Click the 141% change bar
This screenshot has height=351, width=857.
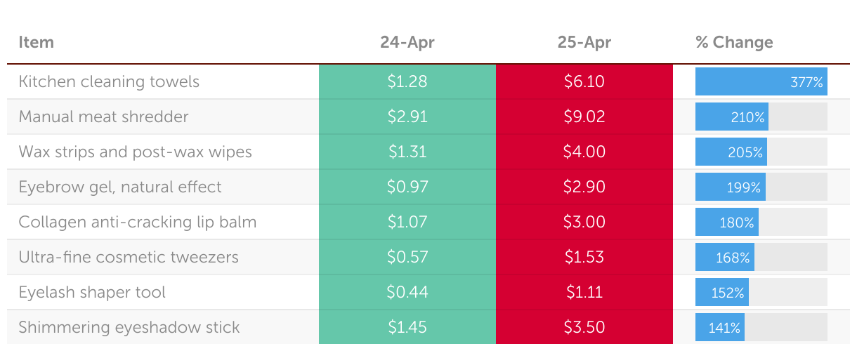[x=761, y=327]
